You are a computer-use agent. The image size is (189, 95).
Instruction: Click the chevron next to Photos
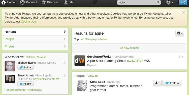[x=65, y=46]
